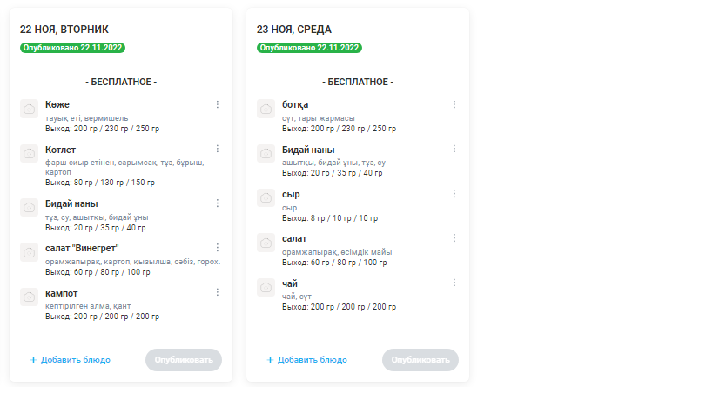Open options menu for Wednesday's салат
The width and height of the screenshot is (713, 400).
[x=454, y=238]
